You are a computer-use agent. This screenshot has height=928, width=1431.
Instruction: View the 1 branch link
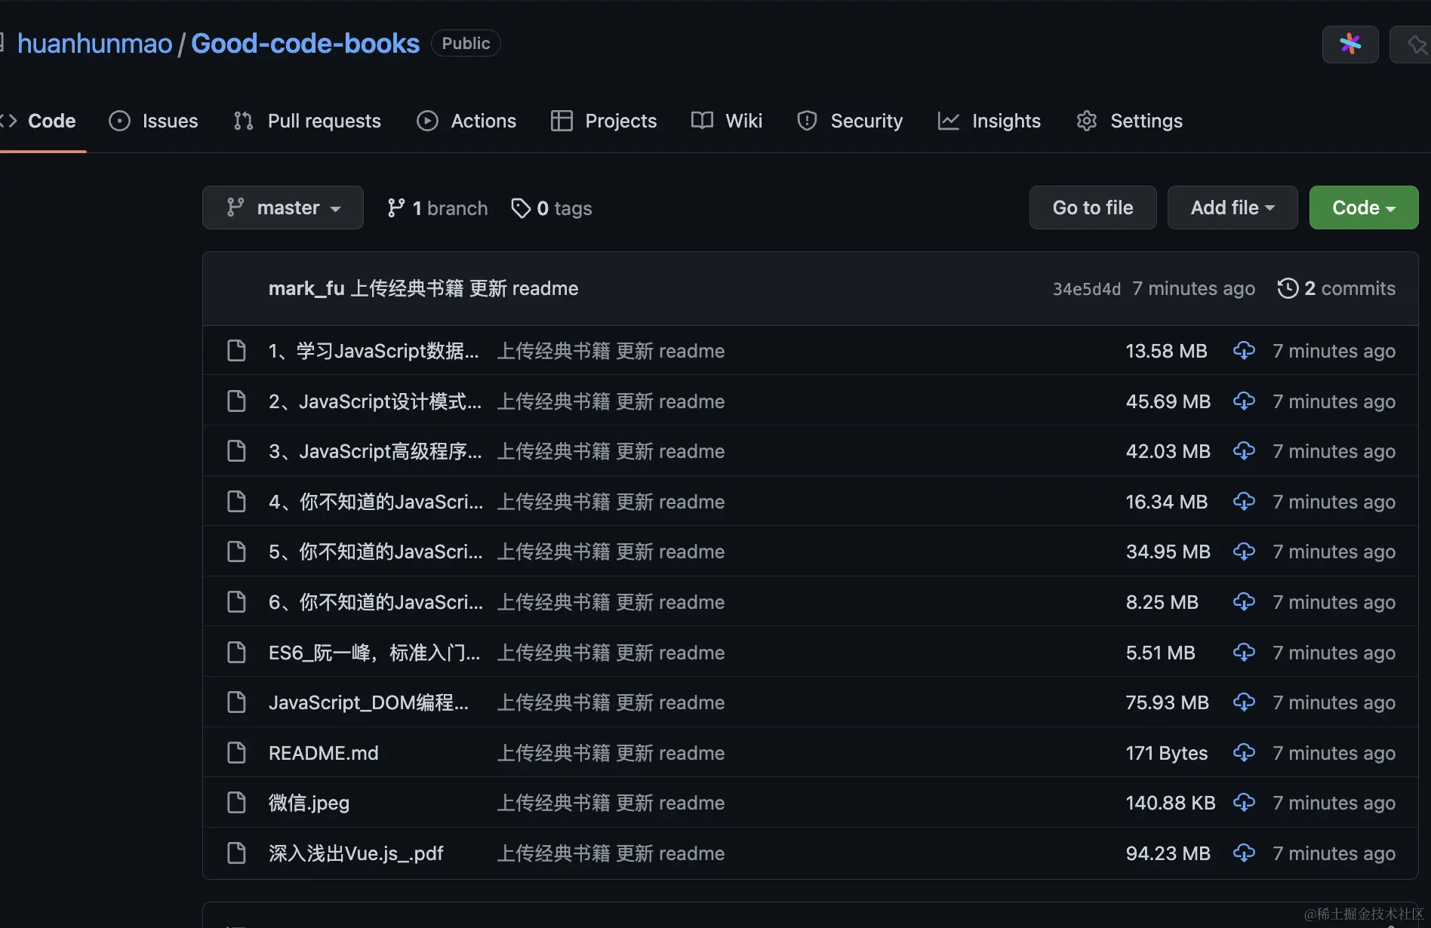click(437, 208)
